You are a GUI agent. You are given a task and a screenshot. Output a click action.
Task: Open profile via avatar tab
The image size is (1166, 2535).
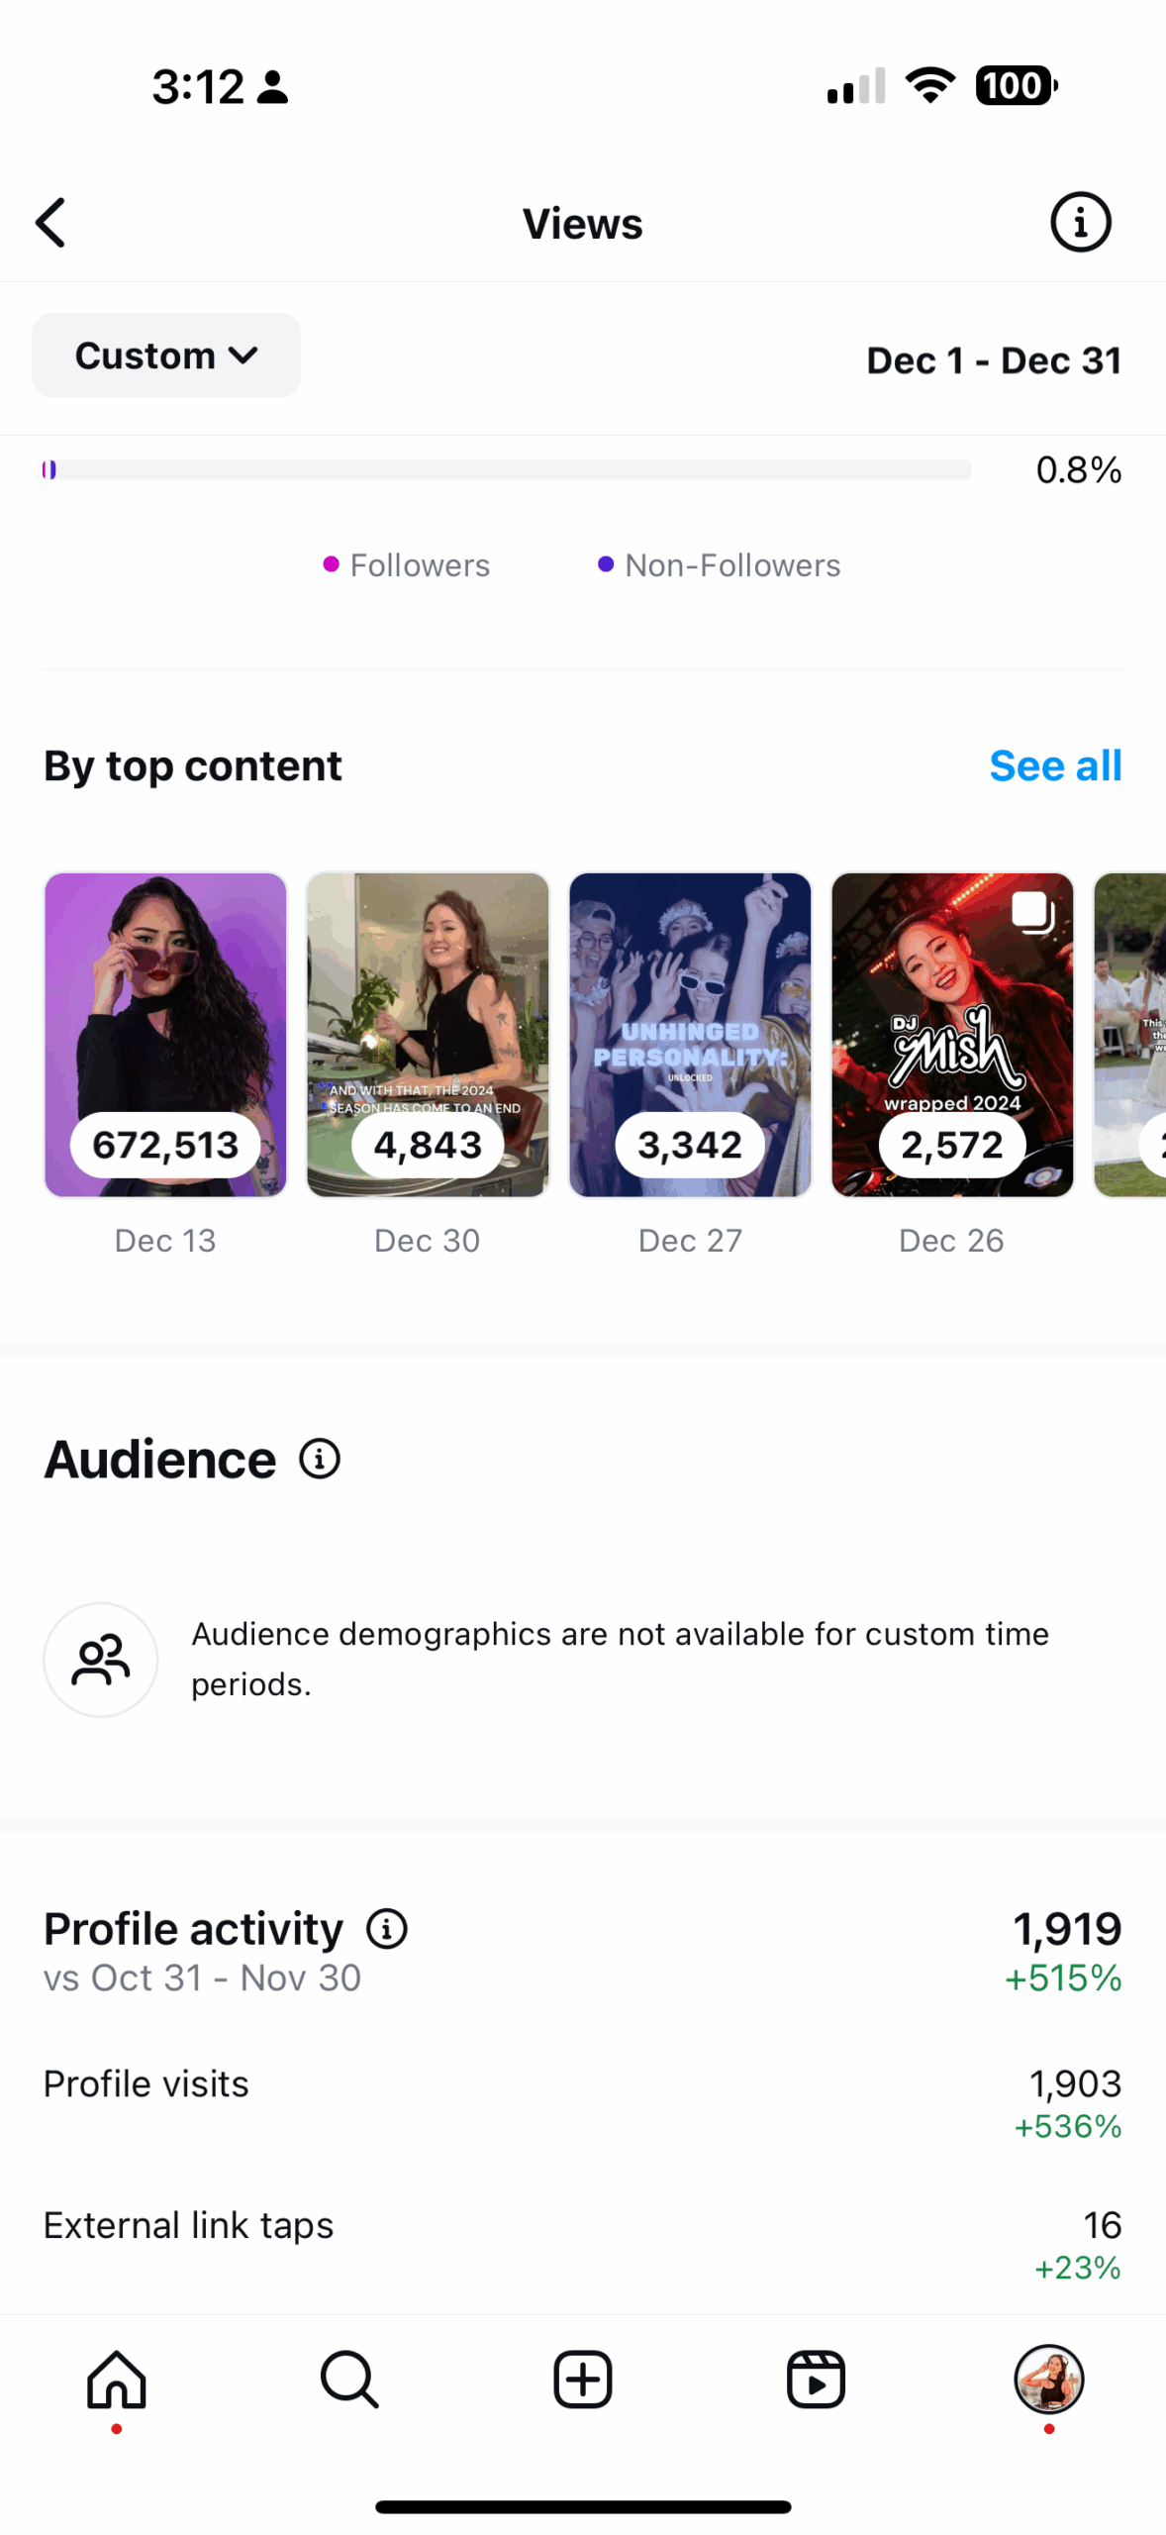[1048, 2379]
